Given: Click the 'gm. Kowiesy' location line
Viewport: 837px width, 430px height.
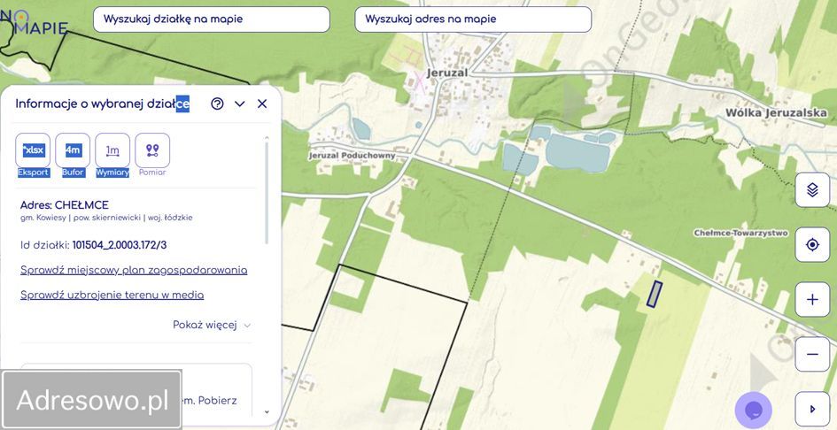Looking at the screenshot, I should [x=106, y=218].
